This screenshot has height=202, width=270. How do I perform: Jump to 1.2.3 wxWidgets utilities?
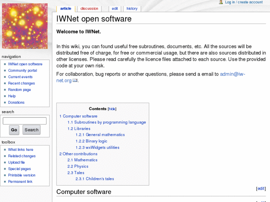point(97,148)
